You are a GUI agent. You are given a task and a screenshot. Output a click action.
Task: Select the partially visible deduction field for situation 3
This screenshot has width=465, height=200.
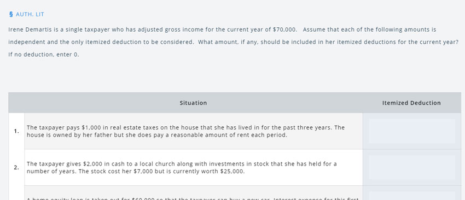(411, 196)
